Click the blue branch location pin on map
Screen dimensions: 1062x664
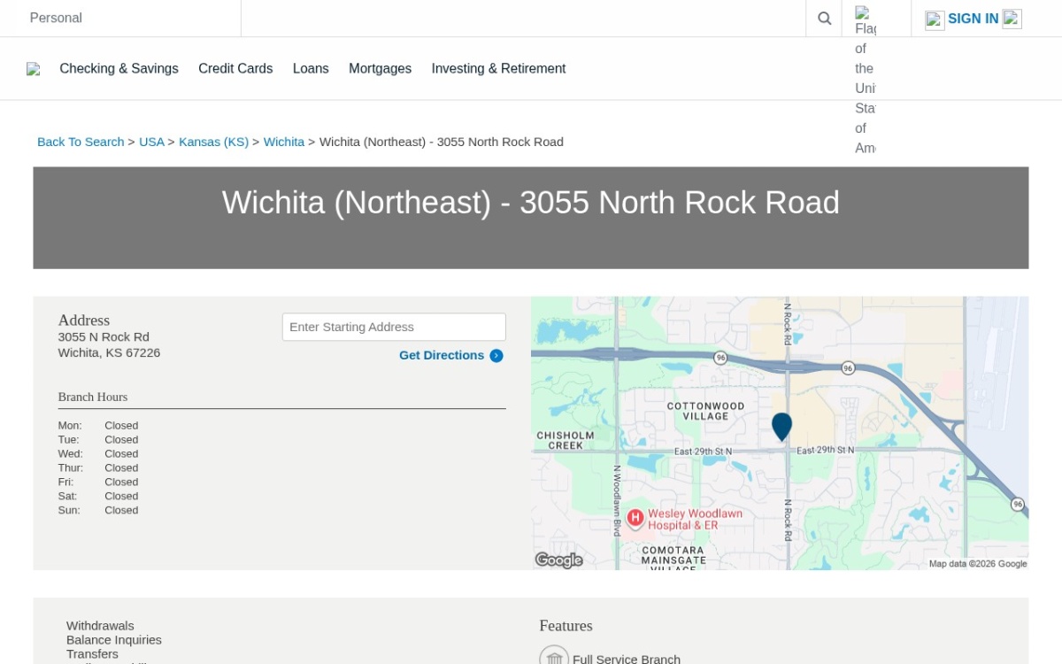tap(781, 427)
